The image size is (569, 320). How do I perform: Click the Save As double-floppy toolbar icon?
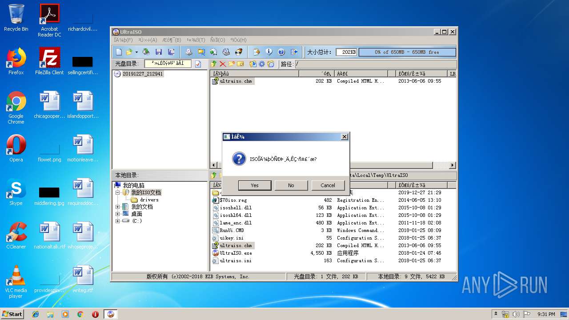tap(171, 52)
